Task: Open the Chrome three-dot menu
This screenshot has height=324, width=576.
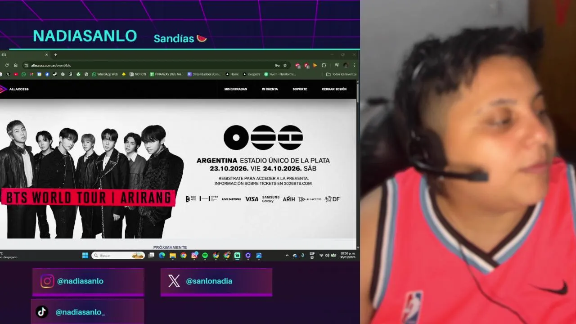Action: click(355, 65)
